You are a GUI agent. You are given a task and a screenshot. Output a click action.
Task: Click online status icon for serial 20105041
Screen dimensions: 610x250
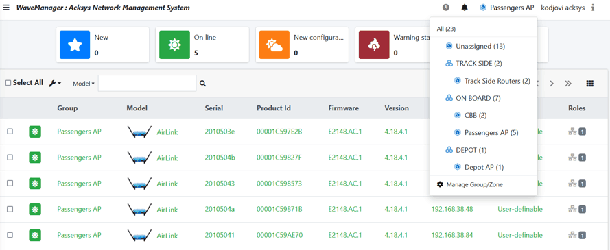click(x=35, y=235)
